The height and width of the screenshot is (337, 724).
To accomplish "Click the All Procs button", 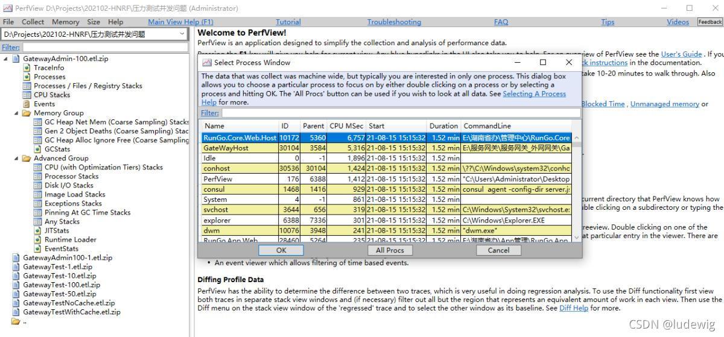I will (390, 250).
